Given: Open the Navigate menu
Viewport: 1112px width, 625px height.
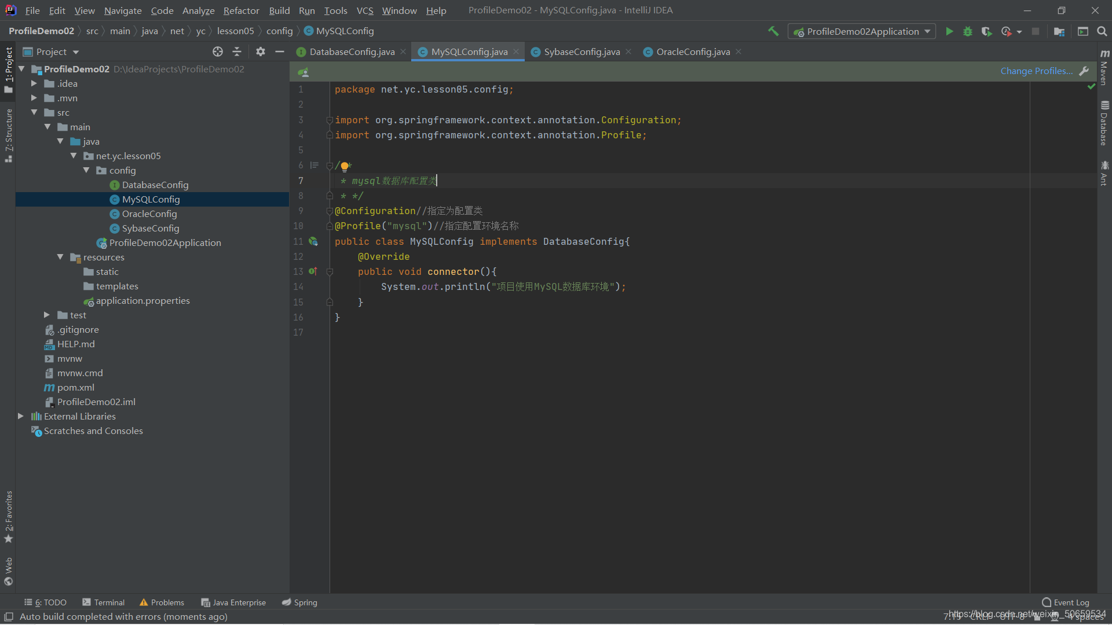Looking at the screenshot, I should (123, 10).
